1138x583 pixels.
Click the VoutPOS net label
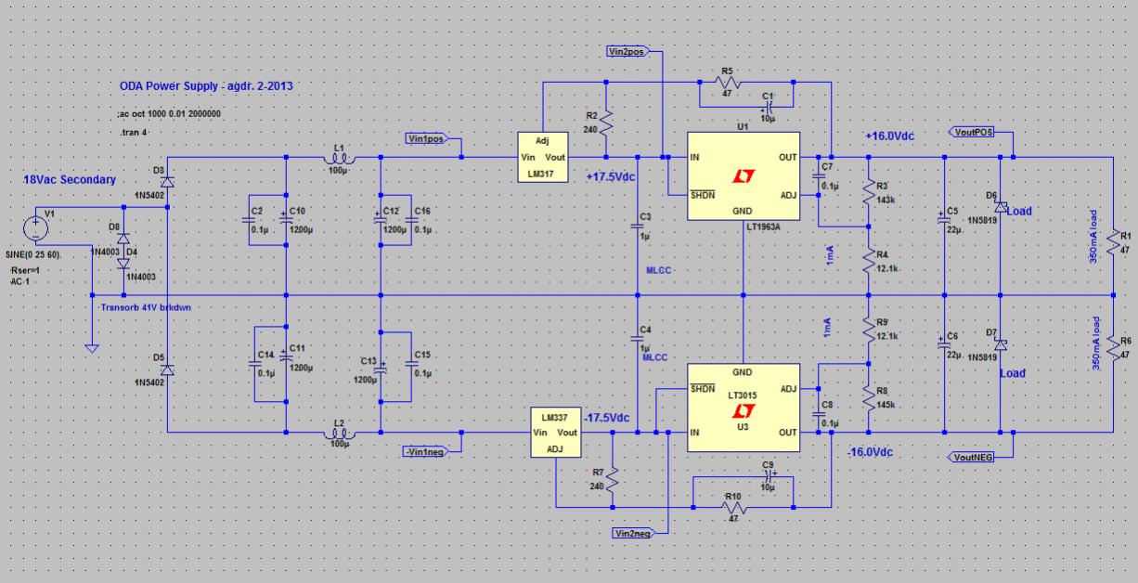point(971,132)
